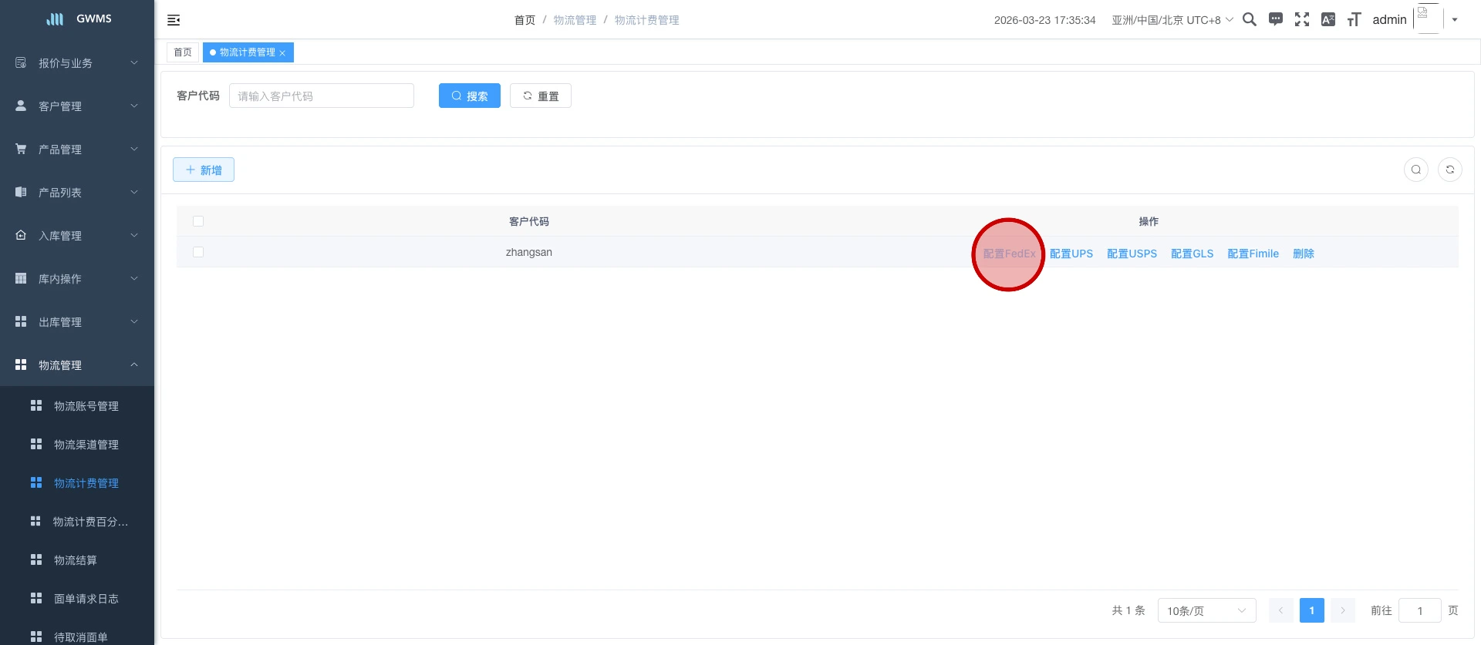
Task: Open the 物流结算 menu item
Action: pyautogui.click(x=77, y=560)
